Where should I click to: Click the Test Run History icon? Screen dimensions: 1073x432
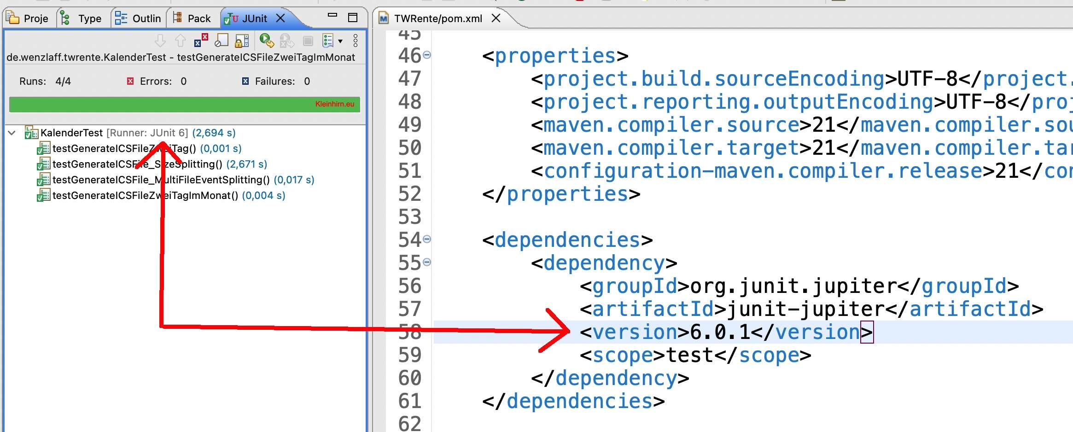[x=328, y=41]
